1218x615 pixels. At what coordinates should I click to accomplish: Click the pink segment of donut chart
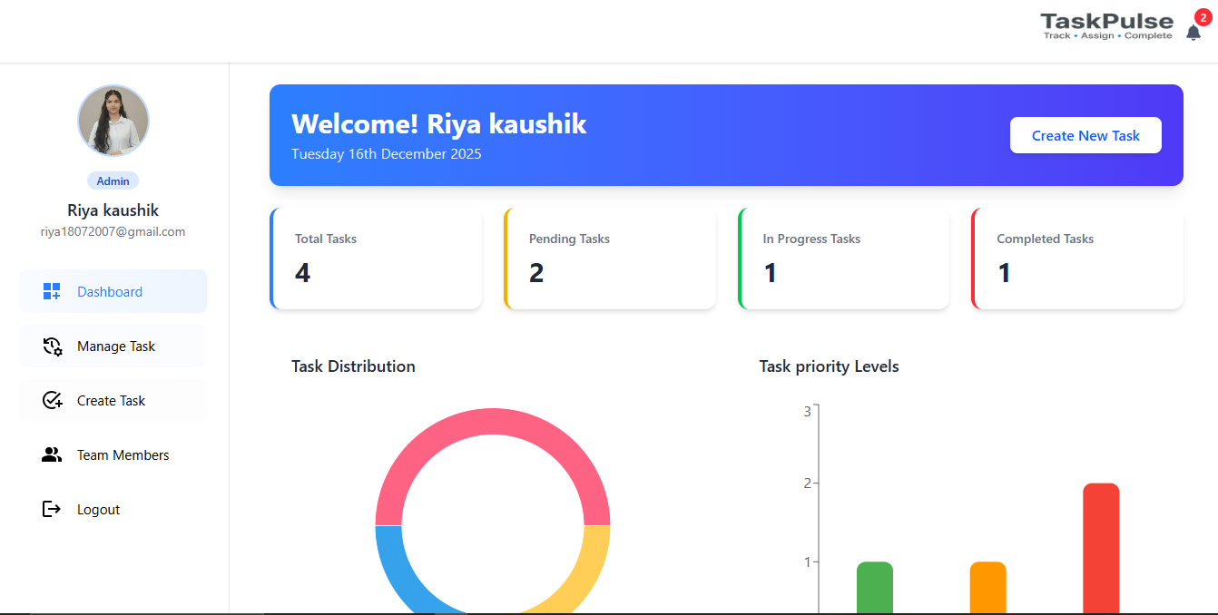[493, 421]
